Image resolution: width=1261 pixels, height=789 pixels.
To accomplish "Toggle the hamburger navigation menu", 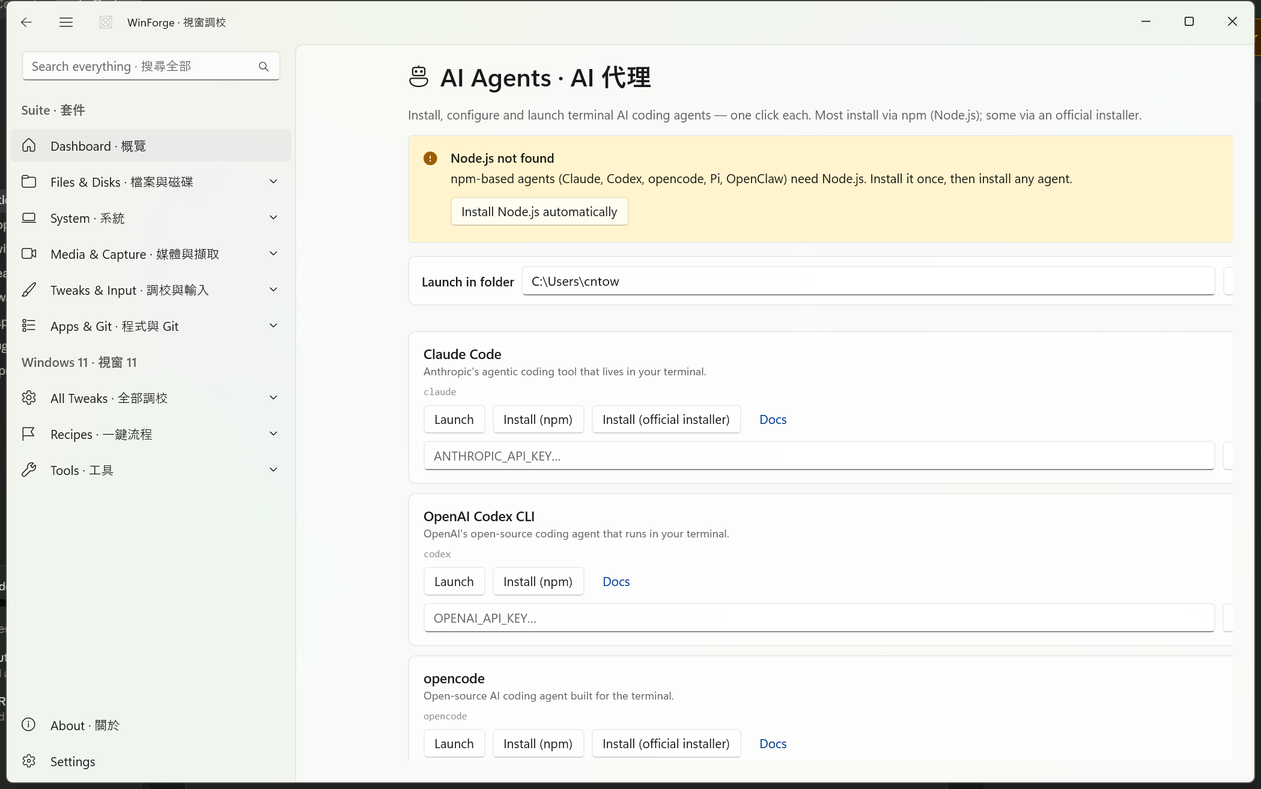I will (66, 22).
